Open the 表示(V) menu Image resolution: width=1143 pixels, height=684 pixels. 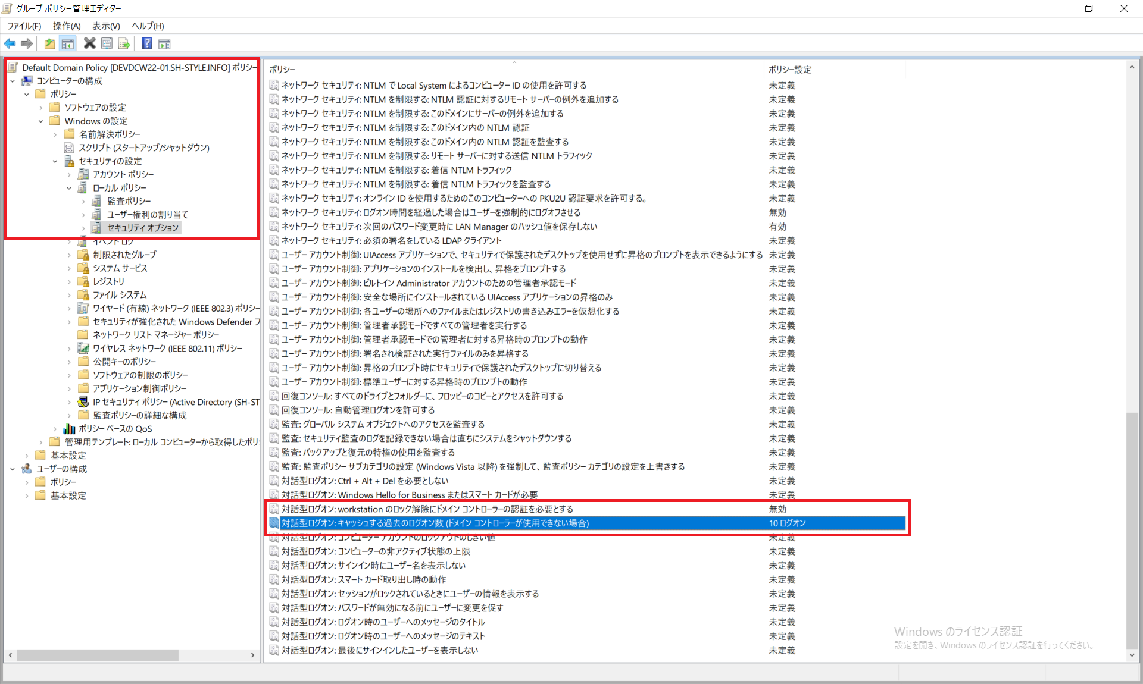106,26
